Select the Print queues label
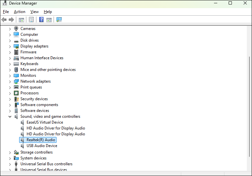252x176 pixels. click(x=31, y=87)
